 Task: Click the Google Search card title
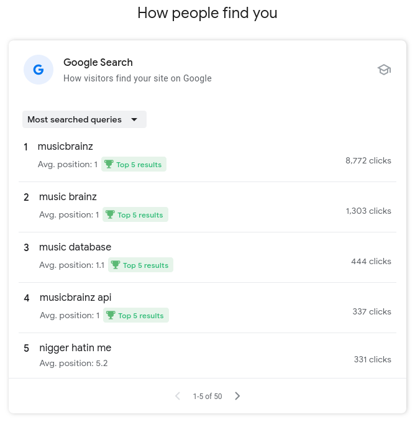[x=98, y=62]
